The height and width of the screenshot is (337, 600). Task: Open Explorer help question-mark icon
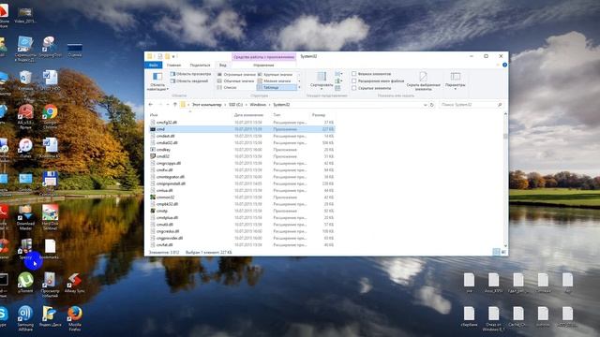[504, 65]
